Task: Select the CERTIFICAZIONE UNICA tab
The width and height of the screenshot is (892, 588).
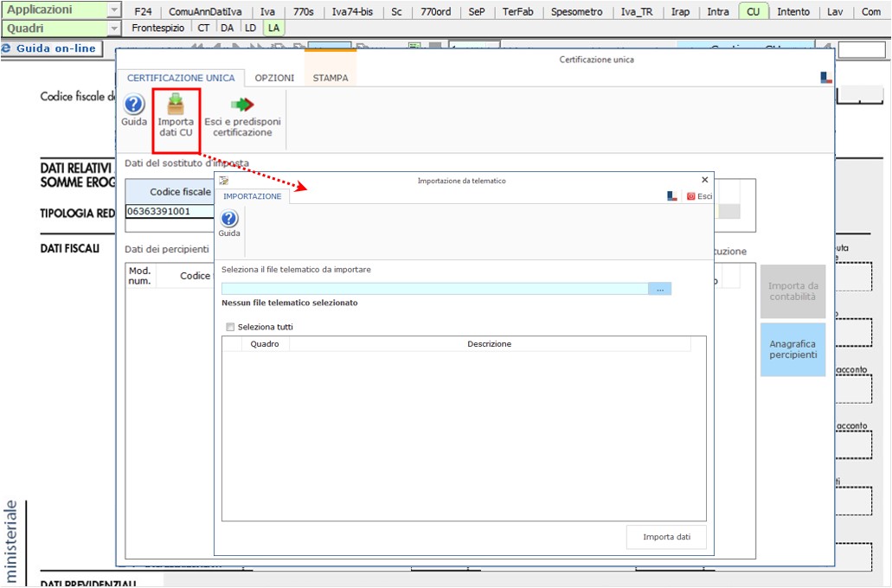Action: coord(181,78)
